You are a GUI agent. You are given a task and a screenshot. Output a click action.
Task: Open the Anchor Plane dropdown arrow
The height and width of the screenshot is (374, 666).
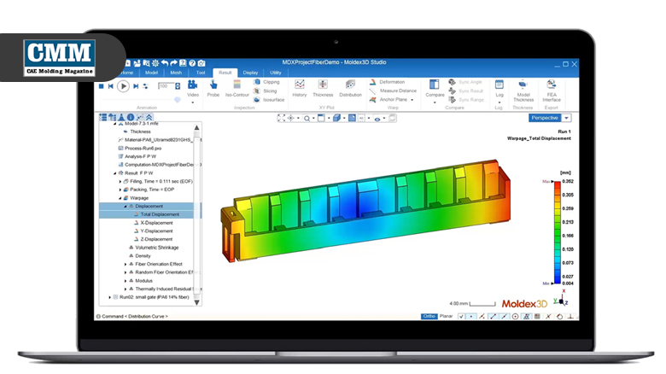[x=412, y=100]
